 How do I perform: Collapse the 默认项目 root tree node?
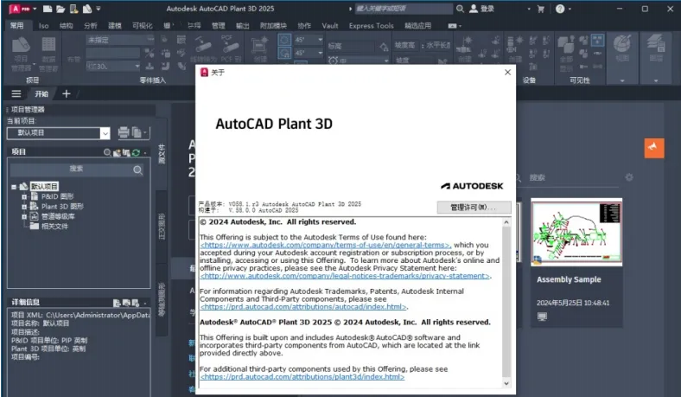[14, 187]
